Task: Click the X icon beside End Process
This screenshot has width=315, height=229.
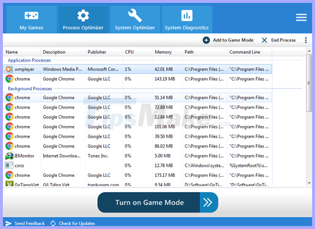Action: pos(265,40)
